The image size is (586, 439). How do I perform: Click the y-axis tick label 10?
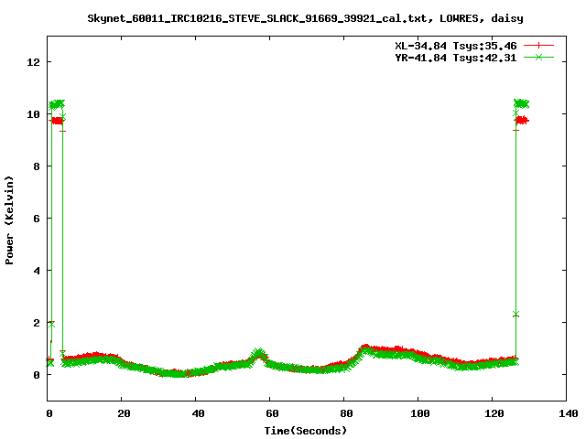[33, 114]
